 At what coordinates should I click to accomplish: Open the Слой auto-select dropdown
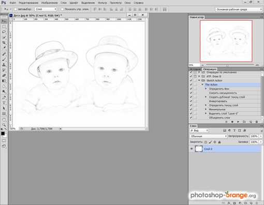click(x=46, y=9)
